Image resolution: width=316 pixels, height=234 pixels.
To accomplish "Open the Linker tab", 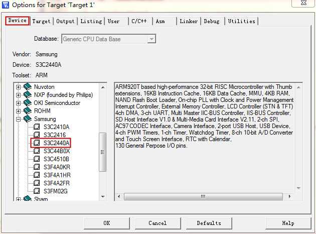I will 189,21.
